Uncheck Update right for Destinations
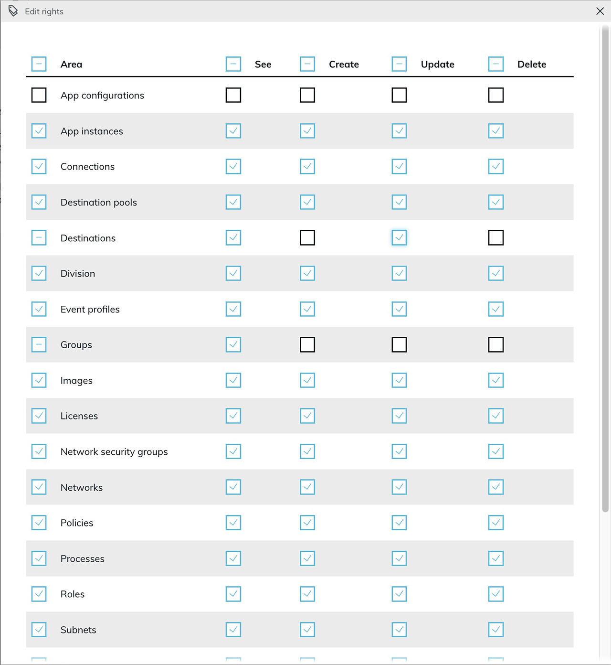 click(x=399, y=237)
